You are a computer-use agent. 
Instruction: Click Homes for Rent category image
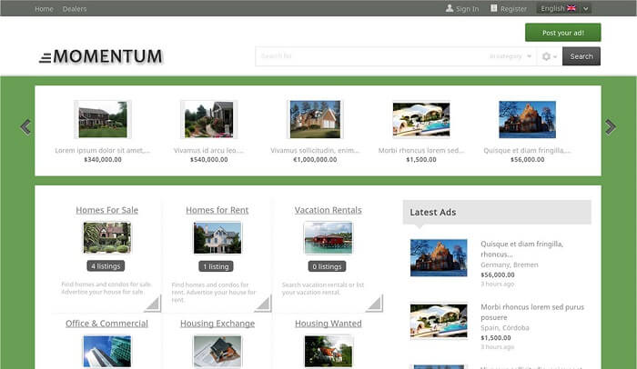[x=217, y=237]
